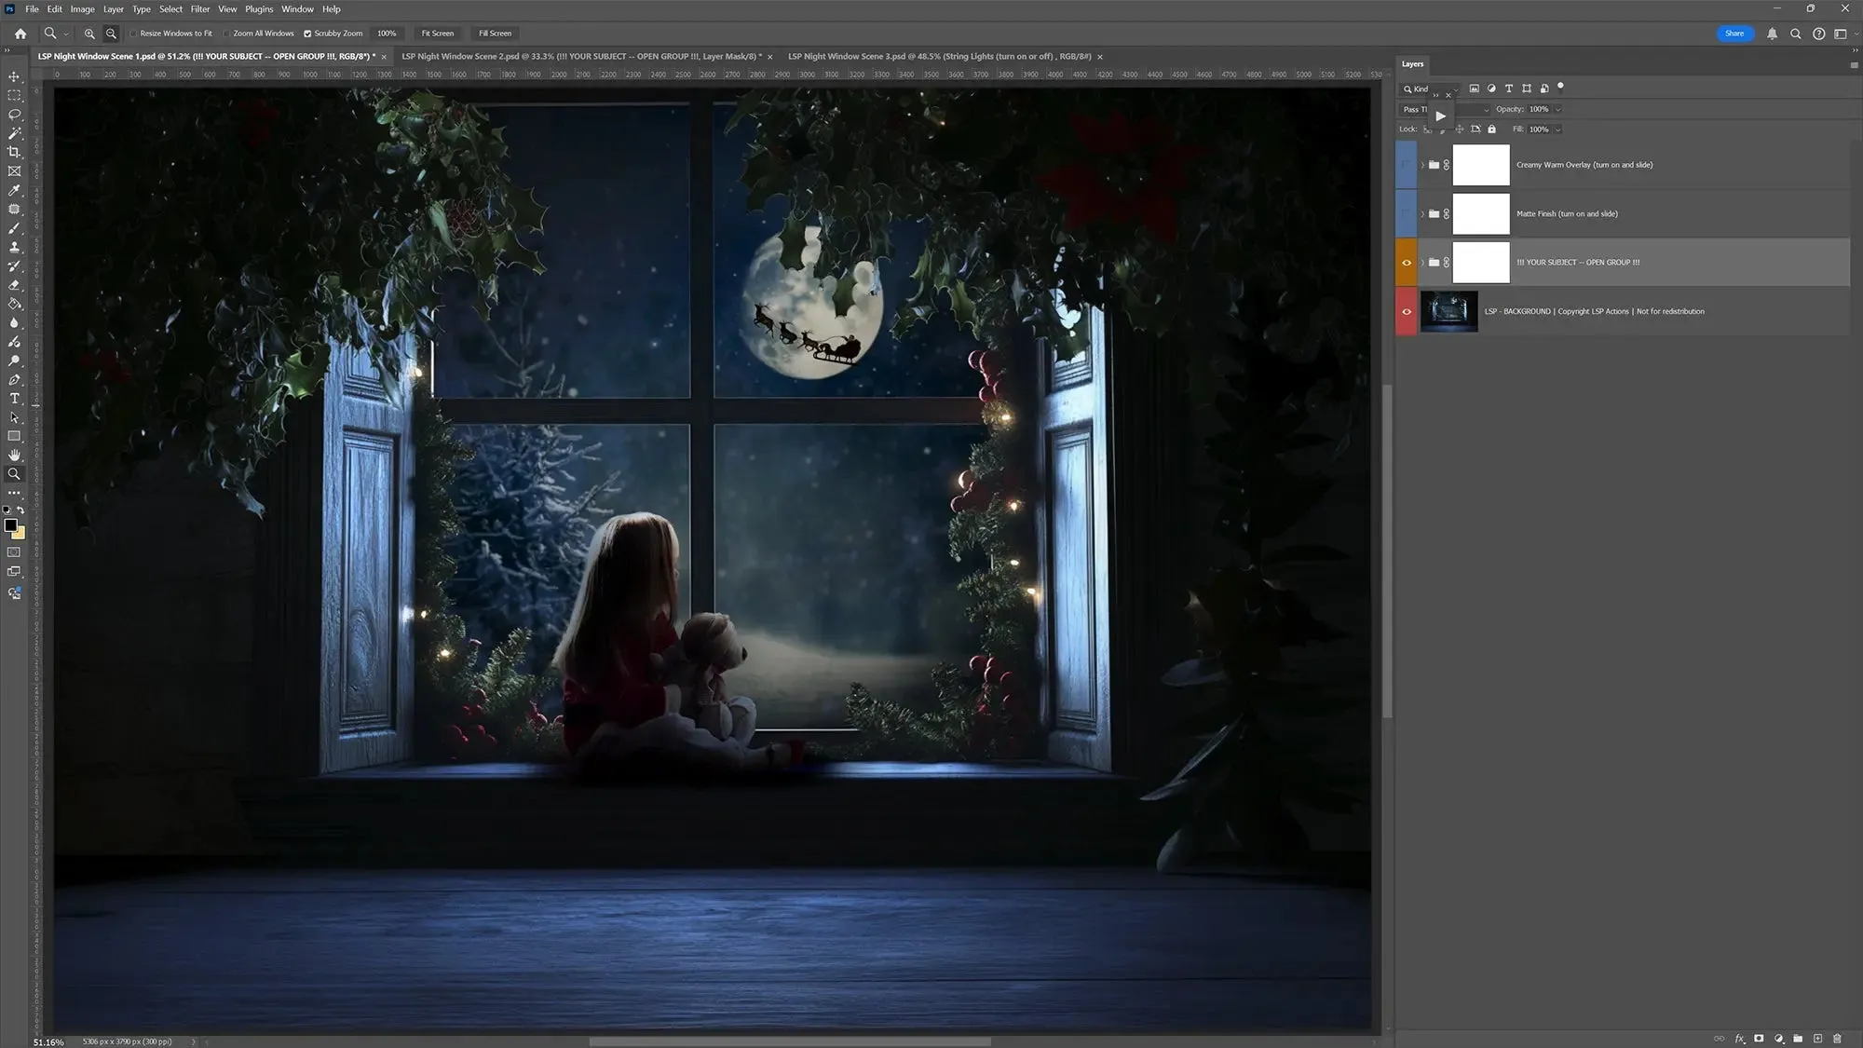Image resolution: width=1863 pixels, height=1048 pixels.
Task: Filter for pixel layers icon
Action: click(x=1474, y=88)
